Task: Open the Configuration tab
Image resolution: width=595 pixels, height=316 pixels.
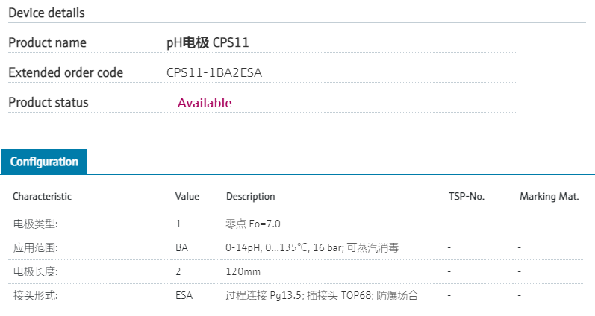Action: coord(44,162)
